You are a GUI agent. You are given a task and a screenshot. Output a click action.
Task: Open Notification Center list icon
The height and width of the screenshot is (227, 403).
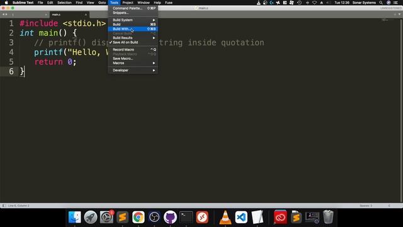396,3
